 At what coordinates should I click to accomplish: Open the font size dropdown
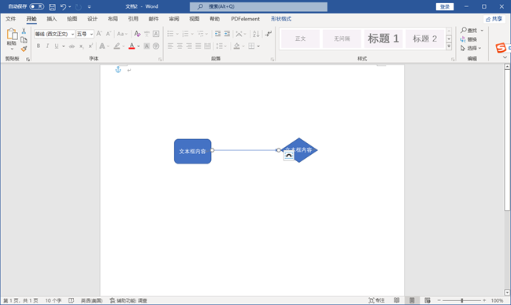(x=91, y=34)
